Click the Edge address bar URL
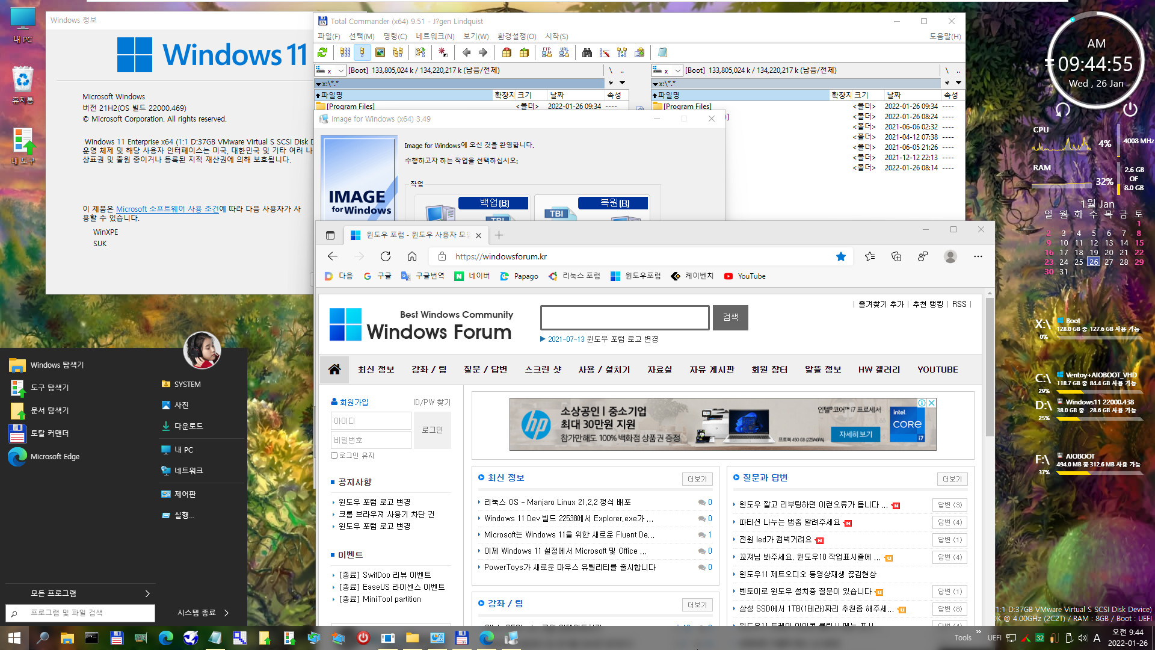1155x650 pixels. pos(500,256)
